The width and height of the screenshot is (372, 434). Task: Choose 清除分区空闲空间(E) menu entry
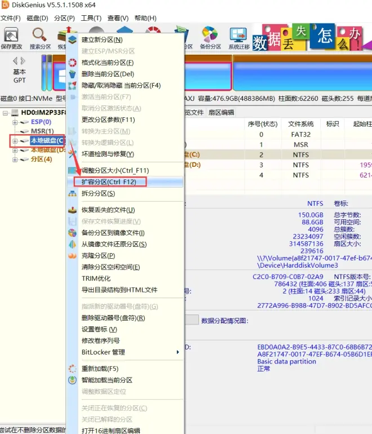[x=125, y=267]
